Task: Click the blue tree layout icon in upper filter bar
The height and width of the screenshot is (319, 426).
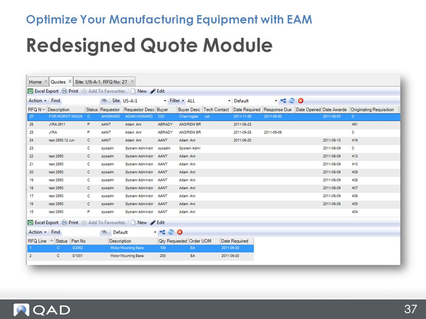Action: (x=283, y=101)
